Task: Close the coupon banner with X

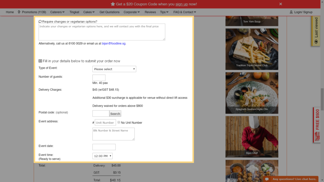Action: (280, 4)
